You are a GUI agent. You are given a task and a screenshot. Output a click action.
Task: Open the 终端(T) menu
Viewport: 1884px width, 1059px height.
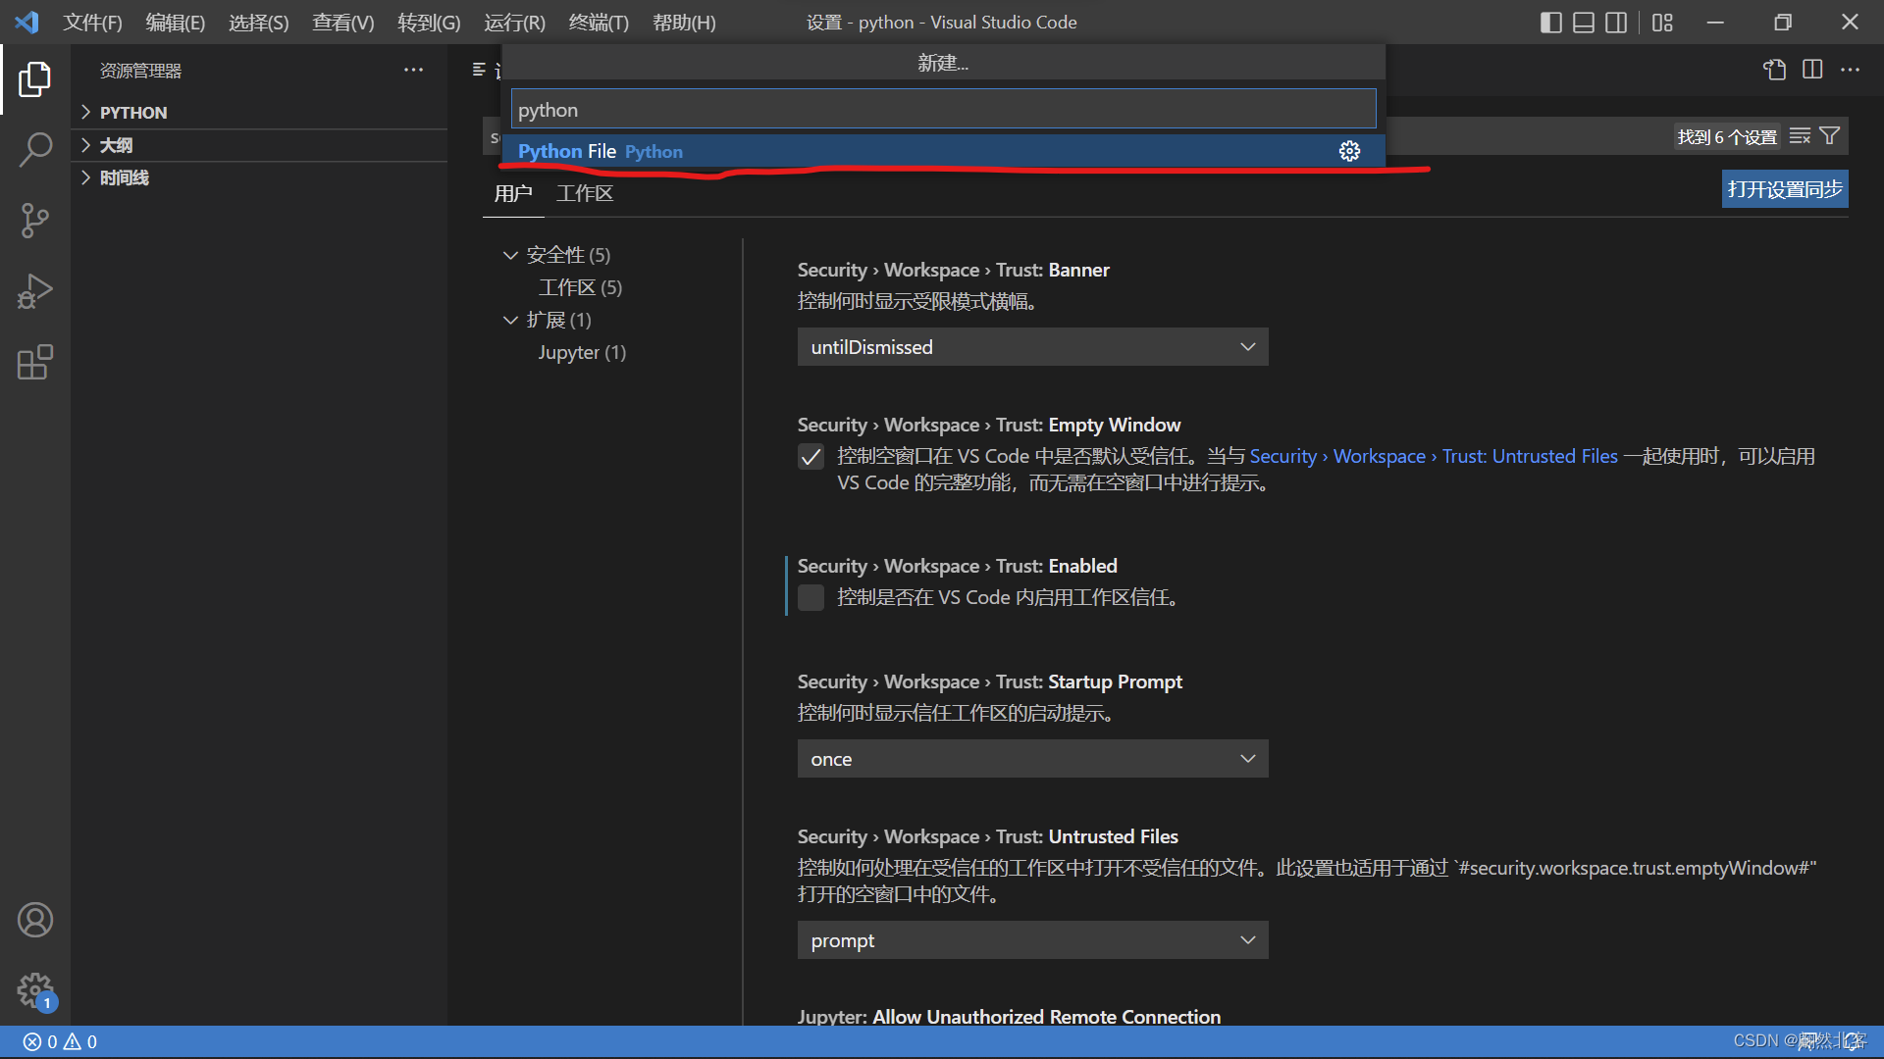click(x=598, y=22)
